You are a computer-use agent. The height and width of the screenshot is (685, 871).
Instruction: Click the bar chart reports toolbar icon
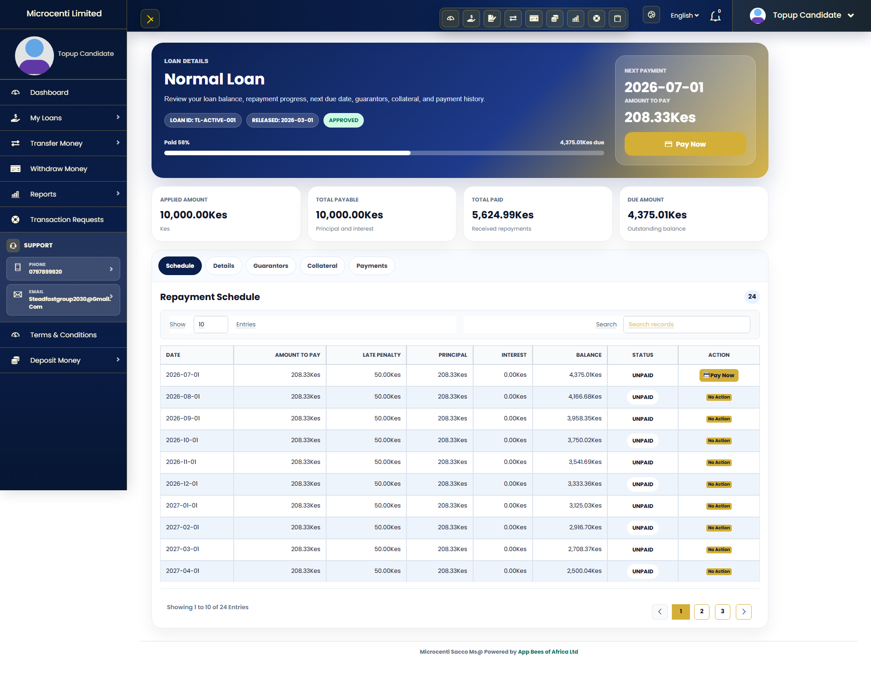[x=576, y=19]
